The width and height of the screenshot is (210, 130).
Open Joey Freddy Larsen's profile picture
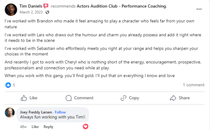tap(10, 112)
